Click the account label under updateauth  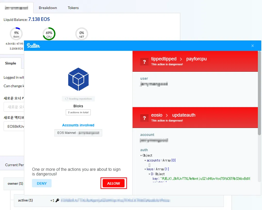(x=147, y=135)
